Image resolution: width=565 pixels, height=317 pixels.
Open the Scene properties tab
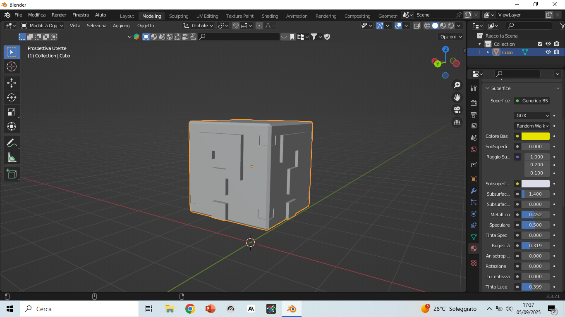click(474, 137)
